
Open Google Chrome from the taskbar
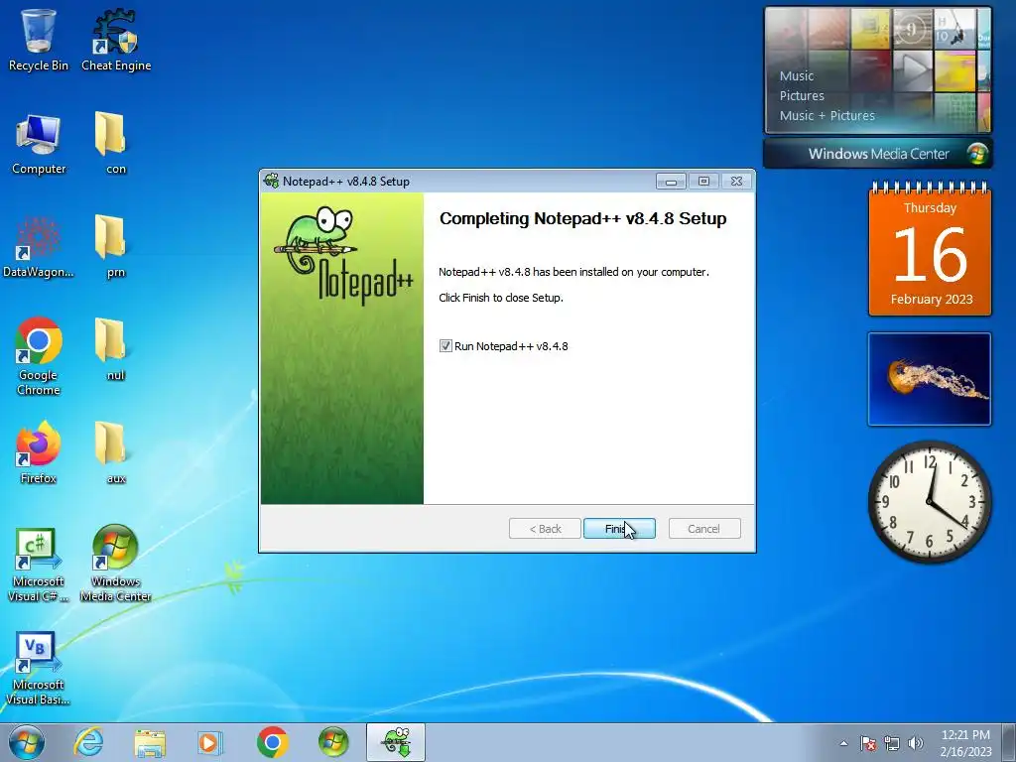tap(272, 742)
